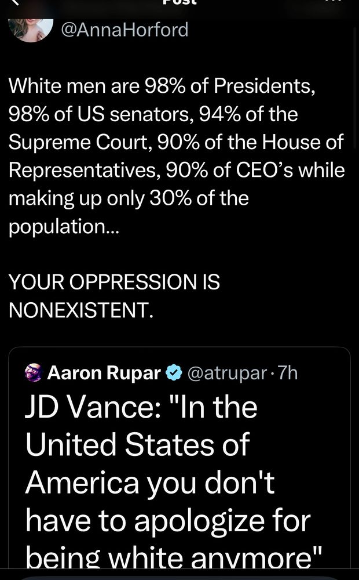Image resolution: width=359 pixels, height=580 pixels.
Task: Tap the 'United States of' quote line
Action: tap(137, 444)
